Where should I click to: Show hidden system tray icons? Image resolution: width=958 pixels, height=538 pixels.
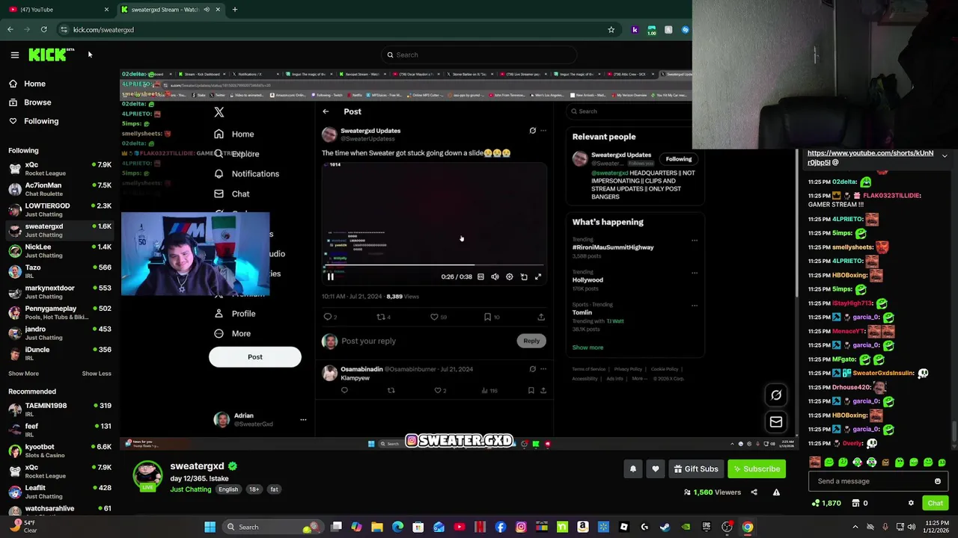click(855, 527)
